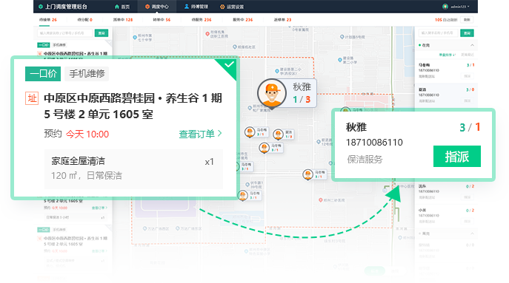509x283 pixels.
Task: Click phone number 18710086110 in 秋雅 card
Action: click(374, 143)
